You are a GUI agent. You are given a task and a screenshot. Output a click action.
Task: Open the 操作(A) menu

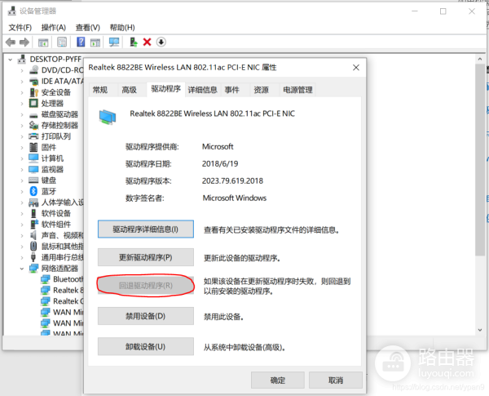point(54,28)
